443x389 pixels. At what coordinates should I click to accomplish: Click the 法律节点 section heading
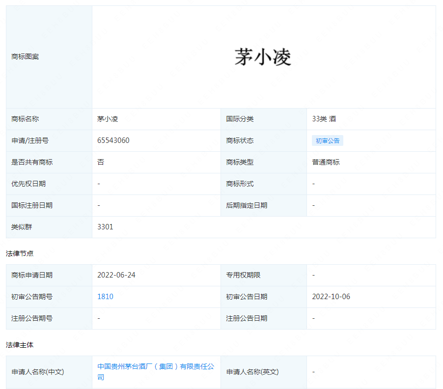pos(20,253)
